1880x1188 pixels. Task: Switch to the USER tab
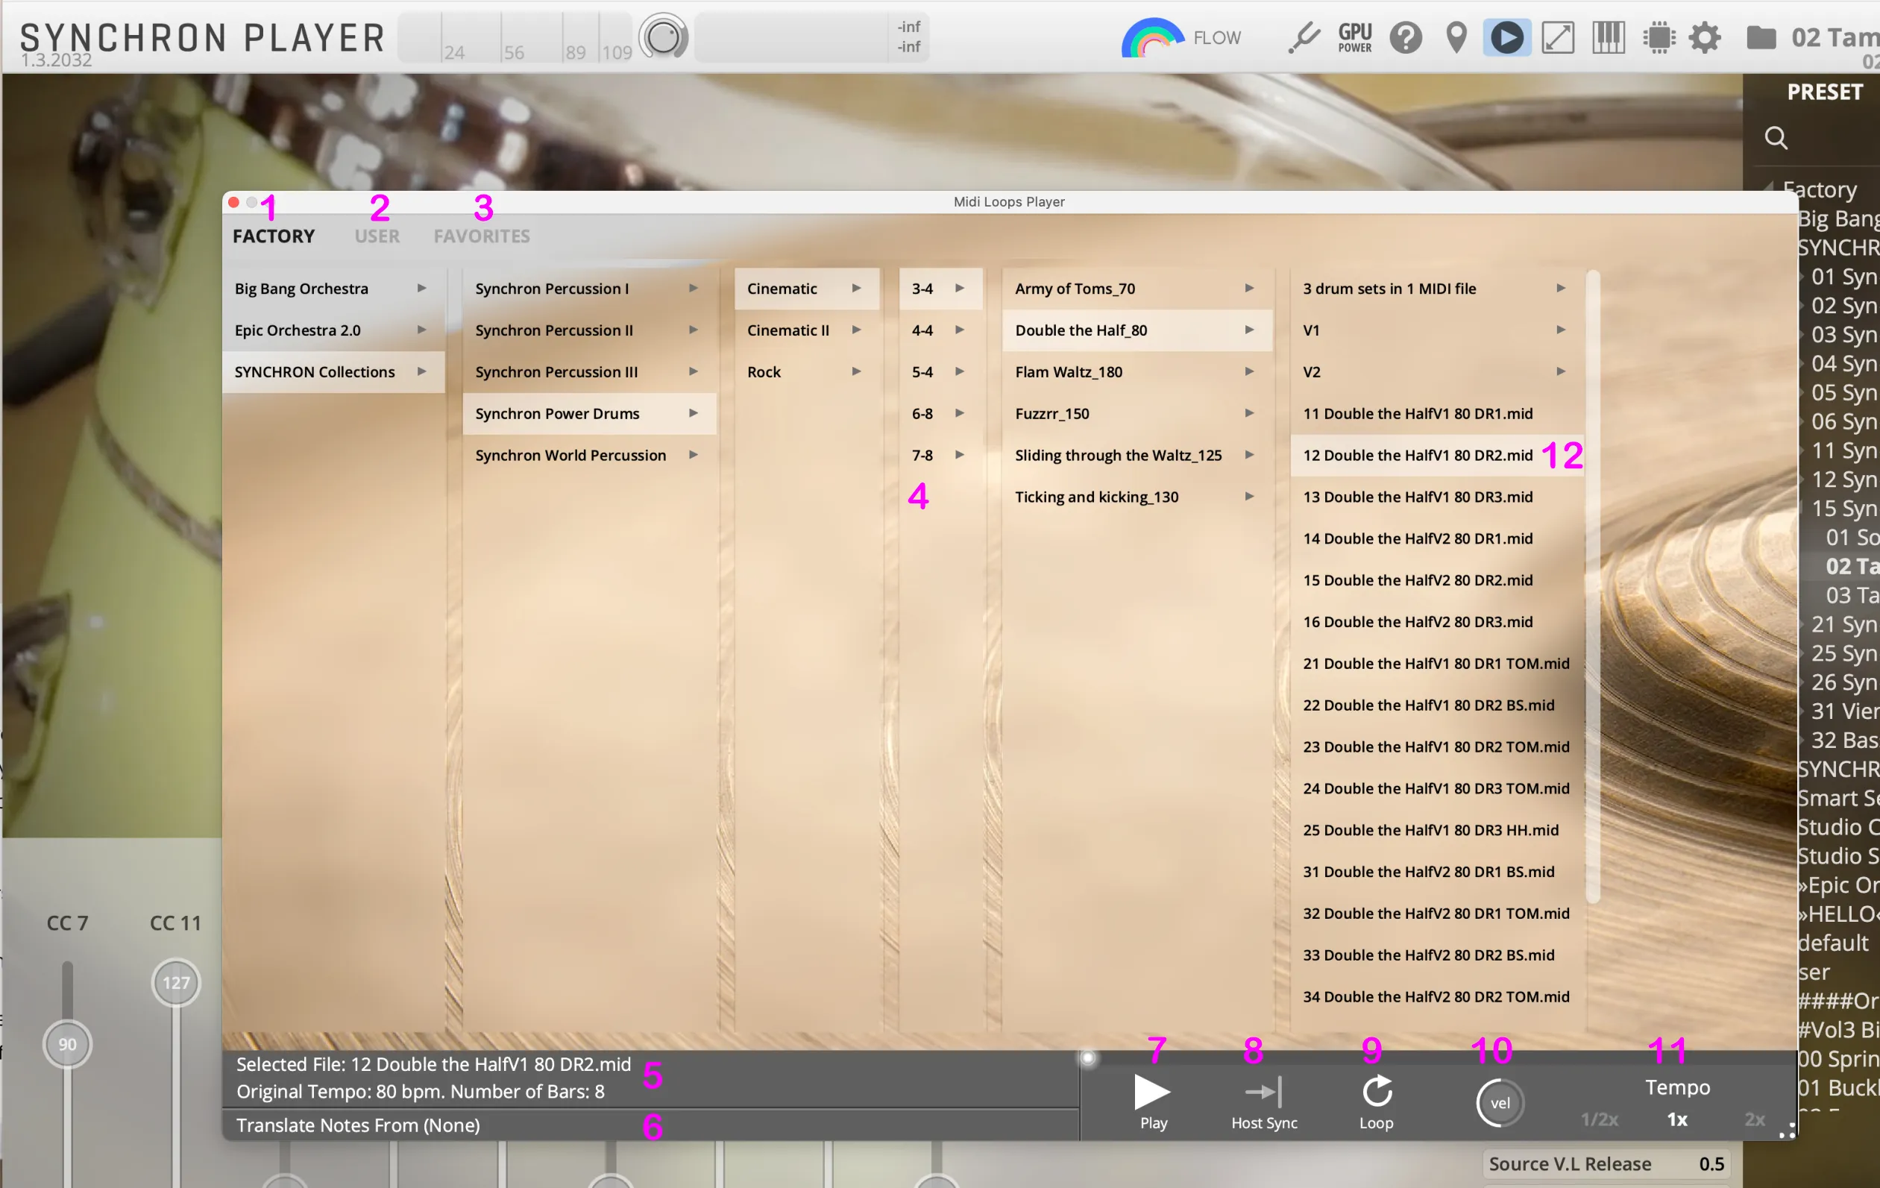coord(377,236)
